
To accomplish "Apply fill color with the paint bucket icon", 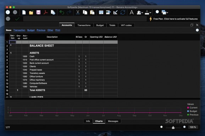I will (139, 12).
